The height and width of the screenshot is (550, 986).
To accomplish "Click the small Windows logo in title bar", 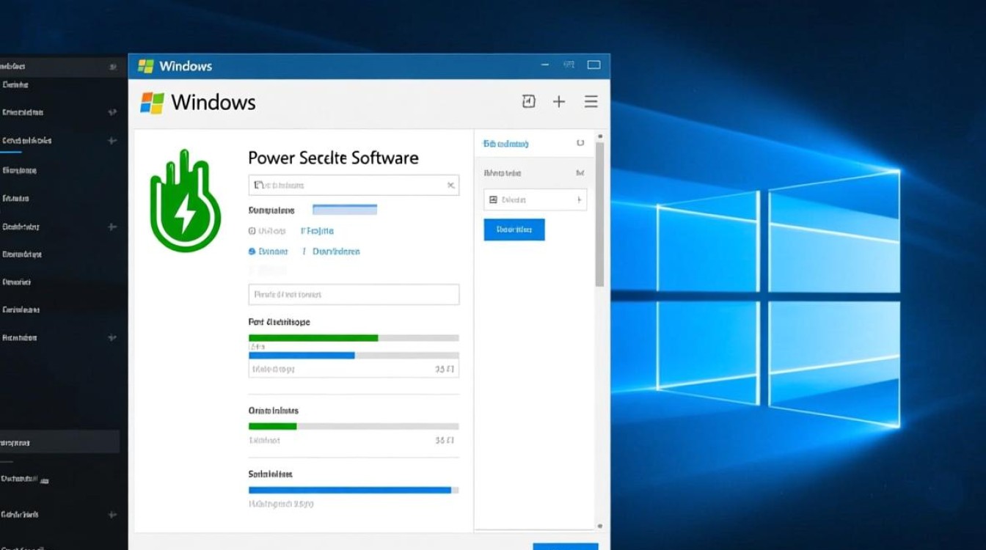I will coord(146,66).
